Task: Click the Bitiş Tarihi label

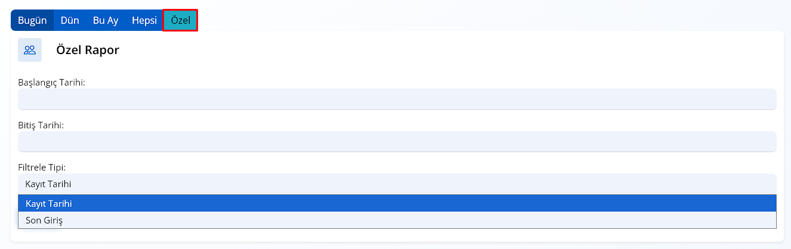Action: tap(41, 125)
